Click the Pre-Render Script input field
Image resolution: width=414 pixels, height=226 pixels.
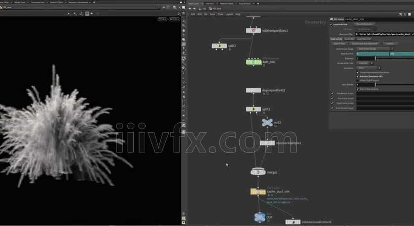point(385,94)
